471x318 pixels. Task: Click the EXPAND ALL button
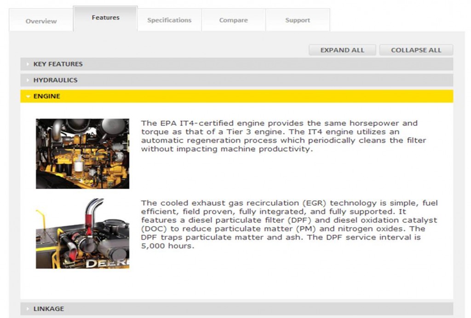pos(342,50)
